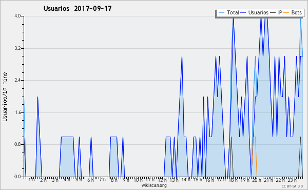This screenshot has height=190, width=308.
Task: Click the 0.0 y-axis value
Action: [x=17, y=177]
